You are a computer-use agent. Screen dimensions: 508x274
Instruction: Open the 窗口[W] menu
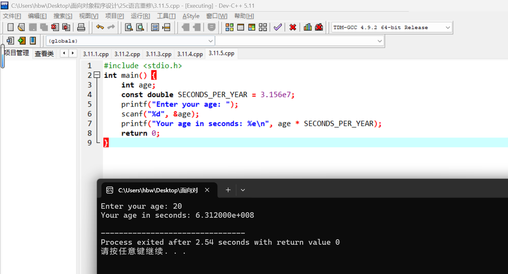coord(217,16)
